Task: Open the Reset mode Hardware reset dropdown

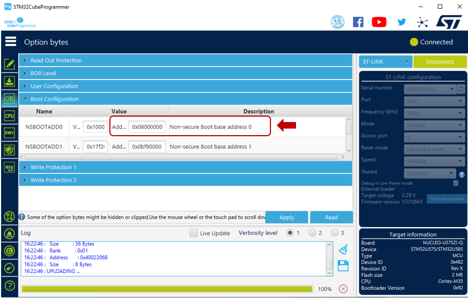Action: pyautogui.click(x=434, y=149)
